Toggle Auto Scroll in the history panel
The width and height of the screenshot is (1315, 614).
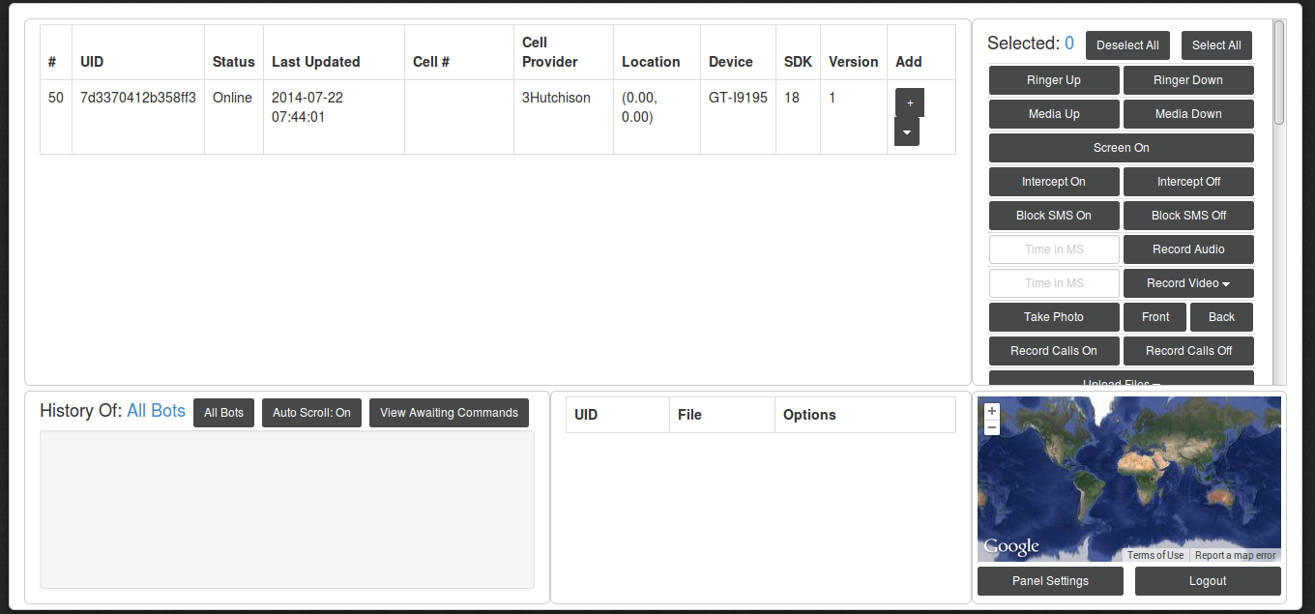tap(311, 413)
